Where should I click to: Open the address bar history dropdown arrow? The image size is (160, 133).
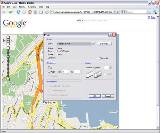coord(114,12)
